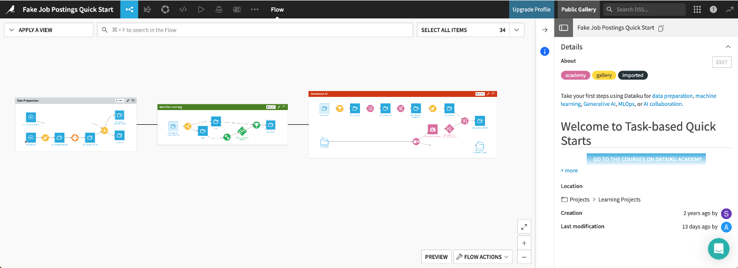Open the Scenarios play icon
Viewport: 738px width, 268px height.
(x=201, y=9)
